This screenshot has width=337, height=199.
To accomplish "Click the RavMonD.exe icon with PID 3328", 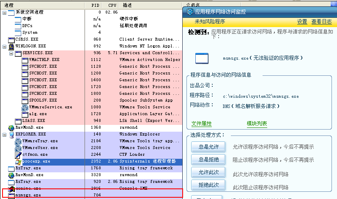I will [11, 175].
